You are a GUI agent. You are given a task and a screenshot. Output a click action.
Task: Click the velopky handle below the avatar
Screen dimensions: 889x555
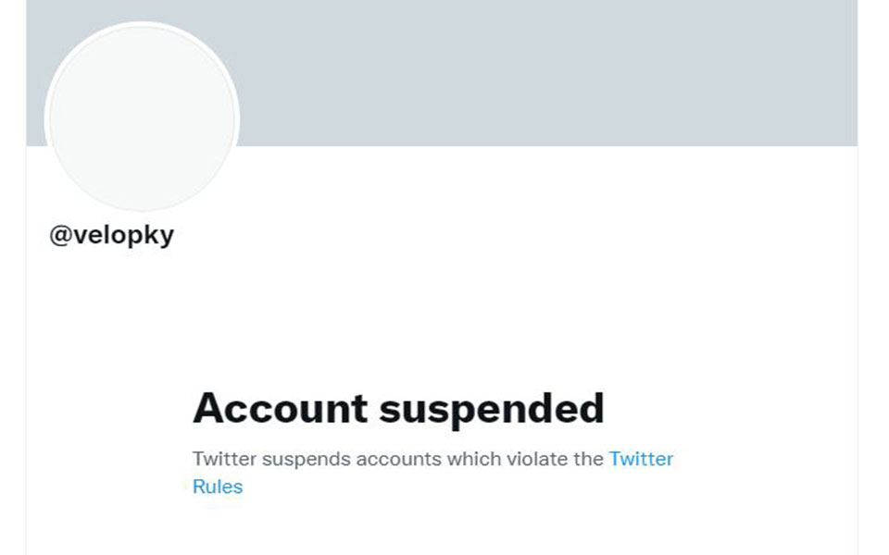(125, 233)
